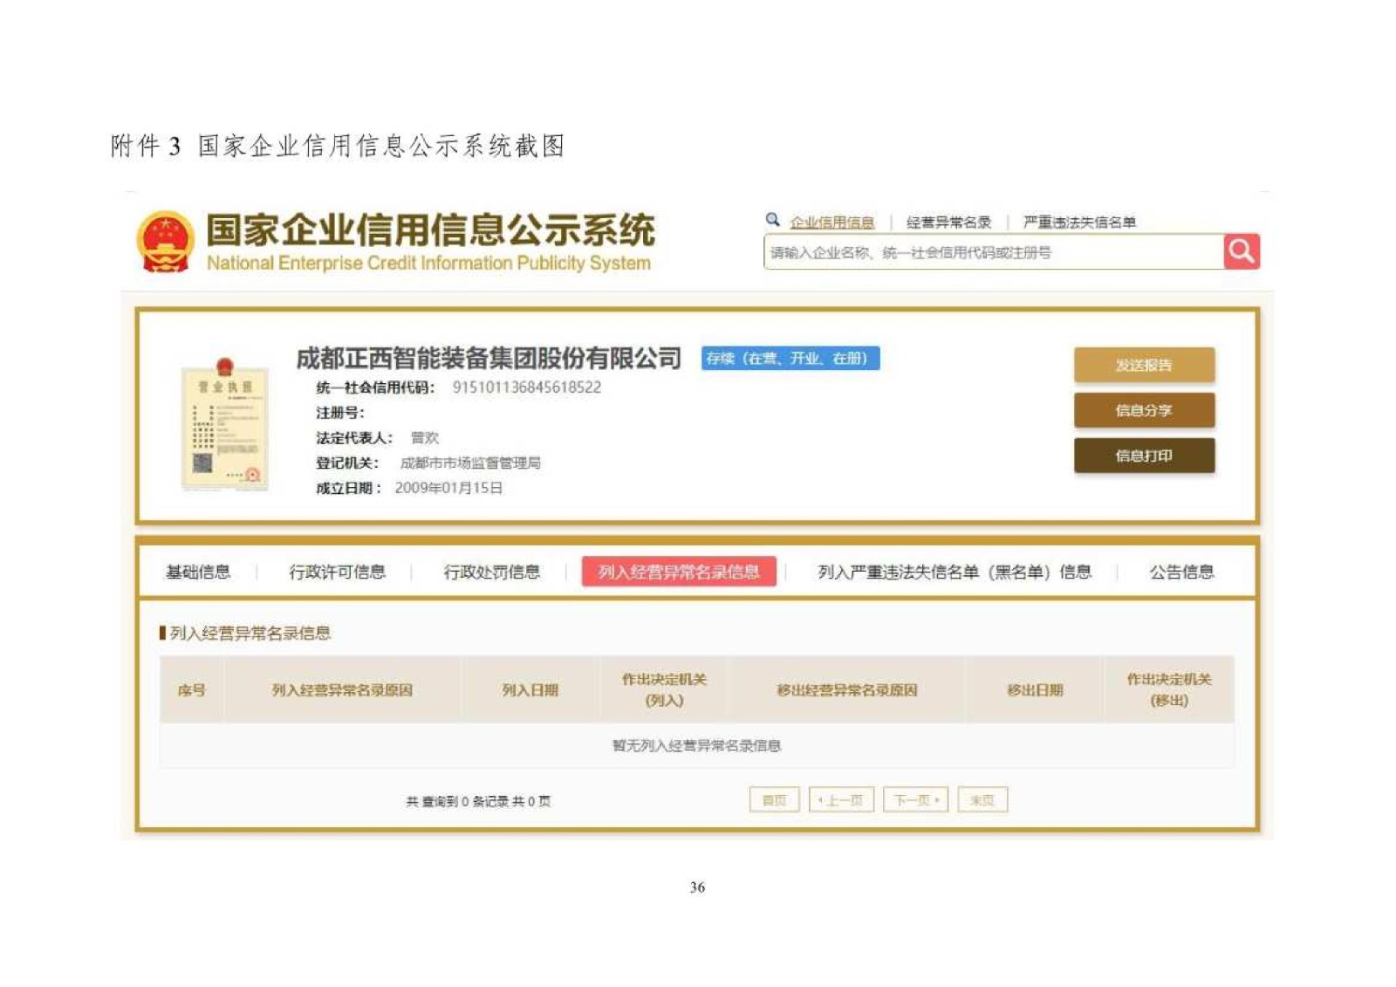Screen dimensions: 1396x987
Task: Open the 行政处罚信息 tab
Action: tap(491, 572)
